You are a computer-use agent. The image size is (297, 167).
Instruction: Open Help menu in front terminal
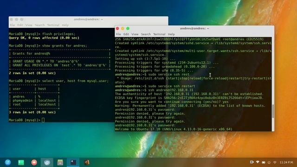pyautogui.click(x=171, y=34)
